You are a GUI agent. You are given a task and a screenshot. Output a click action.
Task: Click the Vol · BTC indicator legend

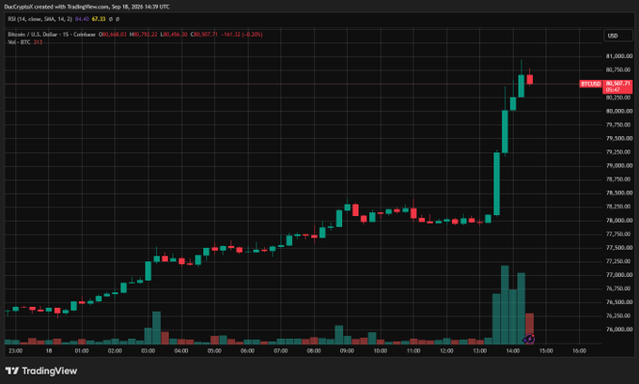point(19,42)
